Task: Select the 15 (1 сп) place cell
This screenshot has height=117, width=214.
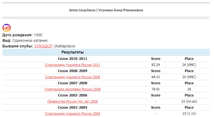Action: pyautogui.click(x=189, y=114)
